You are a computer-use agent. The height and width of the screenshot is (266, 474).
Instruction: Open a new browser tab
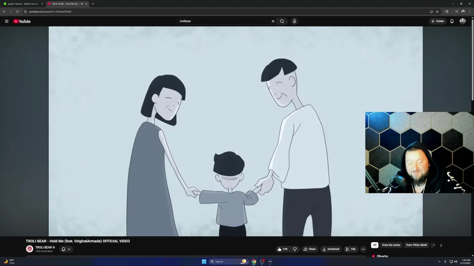93,4
